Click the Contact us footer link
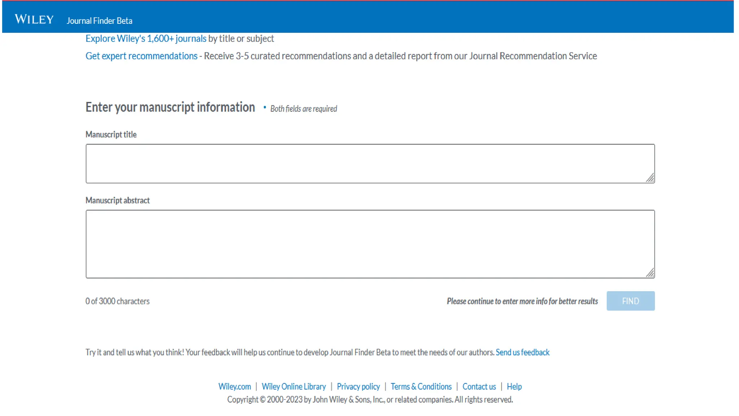This screenshot has width=739, height=416. tap(479, 387)
